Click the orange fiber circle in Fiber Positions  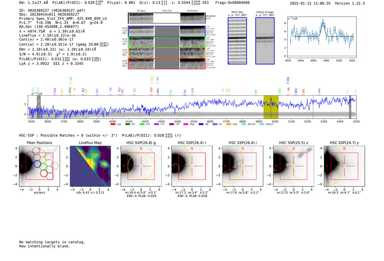click(x=43, y=160)
